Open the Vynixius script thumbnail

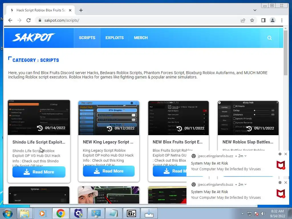(39, 195)
